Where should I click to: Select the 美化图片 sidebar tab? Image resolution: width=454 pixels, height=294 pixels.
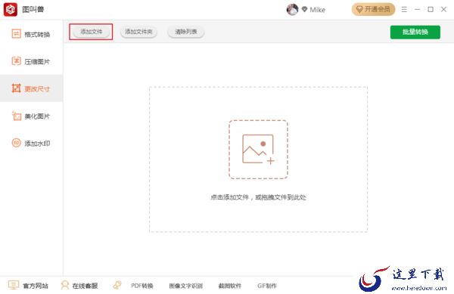coord(31,116)
